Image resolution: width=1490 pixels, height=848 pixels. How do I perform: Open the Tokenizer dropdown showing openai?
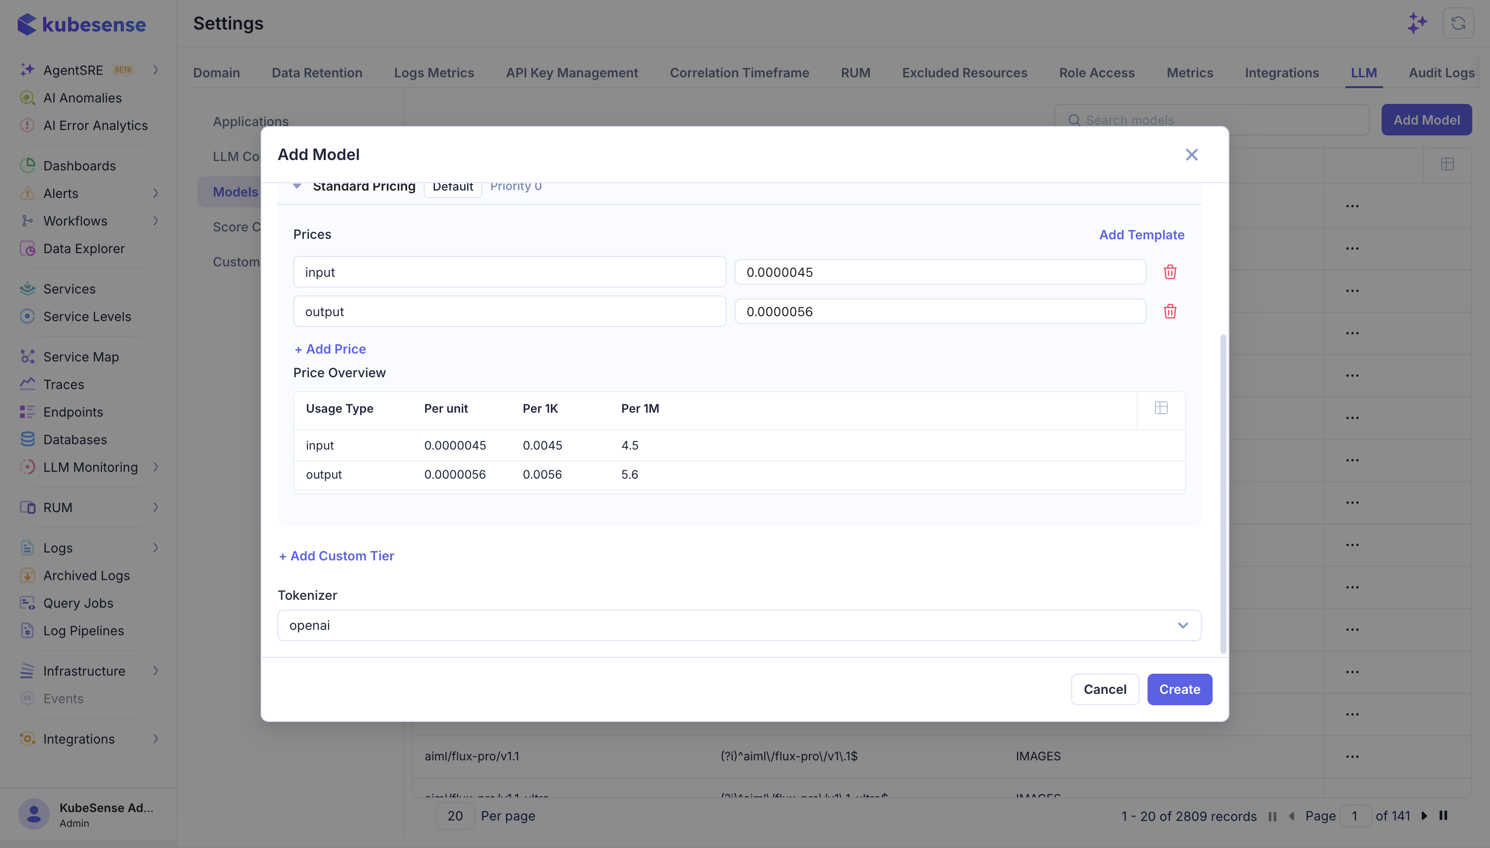click(x=739, y=625)
